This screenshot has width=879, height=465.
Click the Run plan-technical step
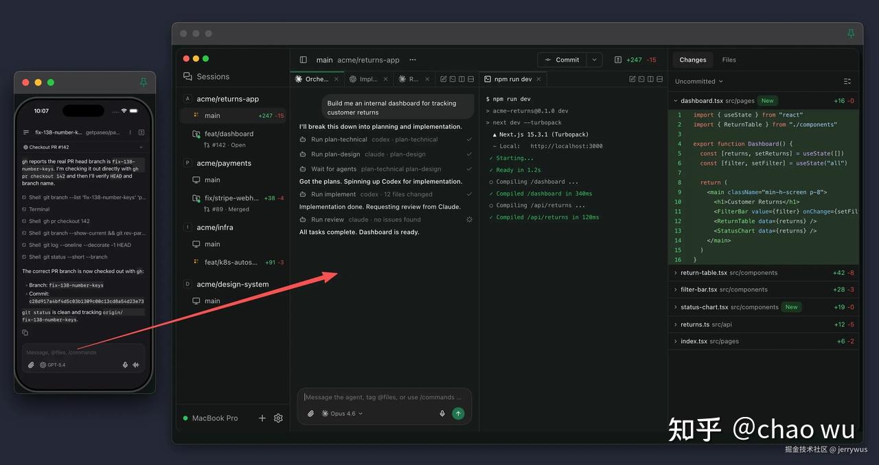[386, 139]
